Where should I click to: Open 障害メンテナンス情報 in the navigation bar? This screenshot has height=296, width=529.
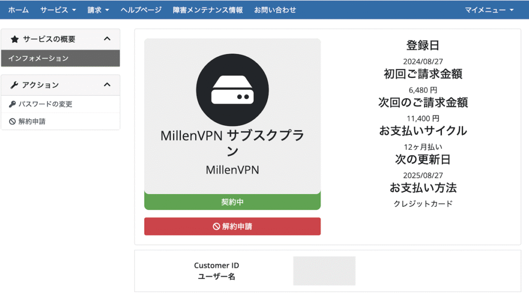(x=208, y=10)
